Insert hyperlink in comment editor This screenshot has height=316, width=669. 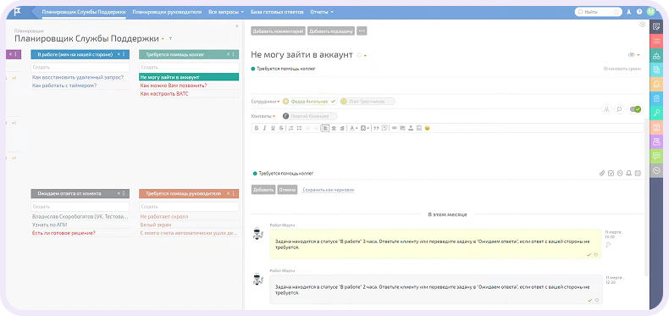(395, 128)
